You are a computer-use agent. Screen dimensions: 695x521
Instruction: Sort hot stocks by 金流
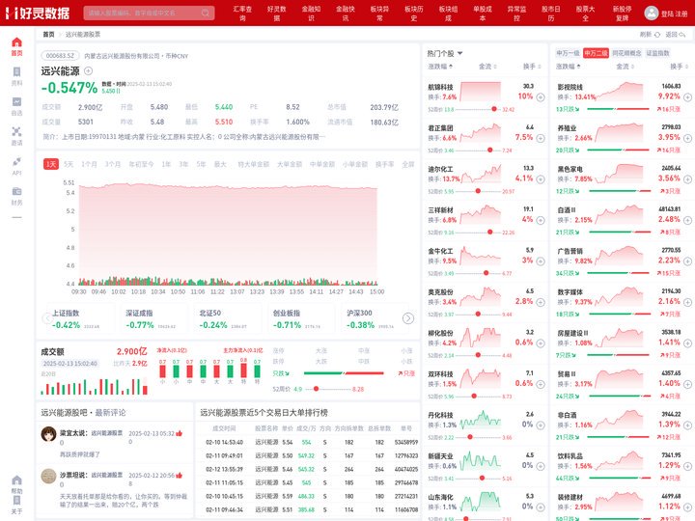pos(487,67)
